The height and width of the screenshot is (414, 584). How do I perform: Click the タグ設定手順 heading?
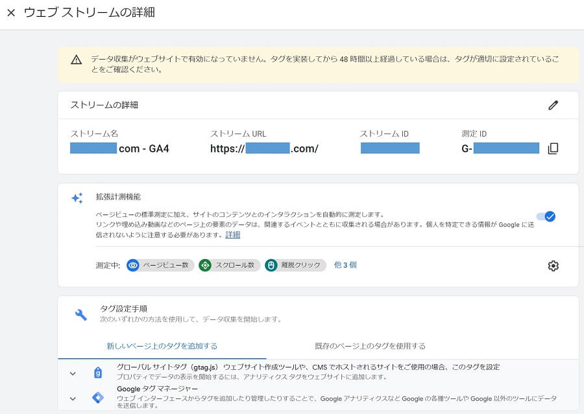[124, 308]
